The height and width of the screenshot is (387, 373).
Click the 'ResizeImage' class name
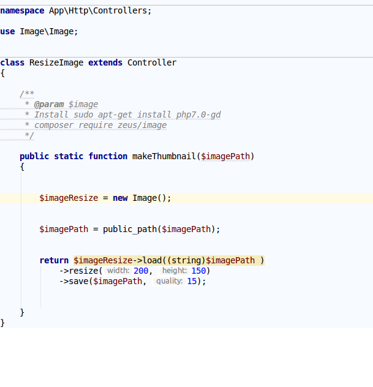[56, 62]
